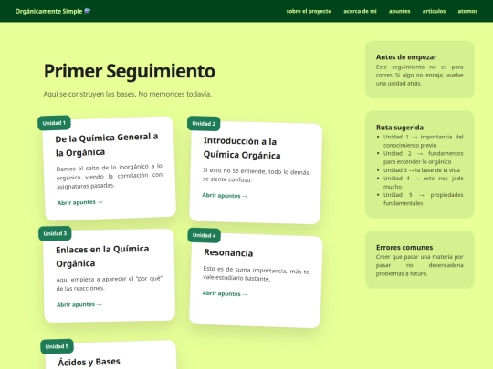Select the 'Enlaces en la Química Orgánica' title
Screen dimensions: 493x369
pyautogui.click(x=102, y=256)
